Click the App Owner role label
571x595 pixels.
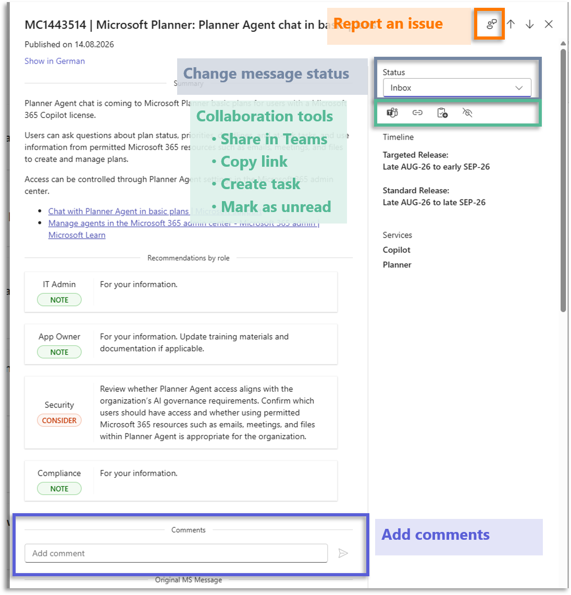[x=59, y=337]
